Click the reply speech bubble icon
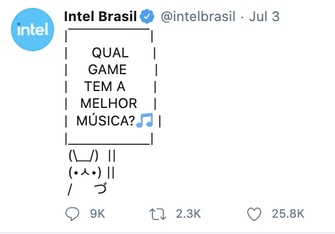 tap(72, 214)
